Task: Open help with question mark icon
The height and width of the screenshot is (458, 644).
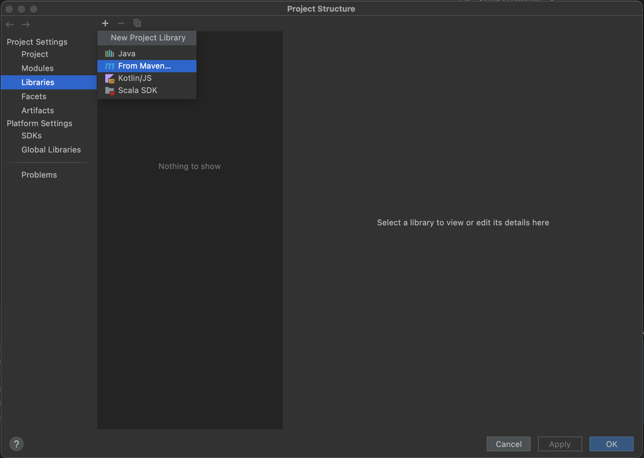Action: click(17, 444)
